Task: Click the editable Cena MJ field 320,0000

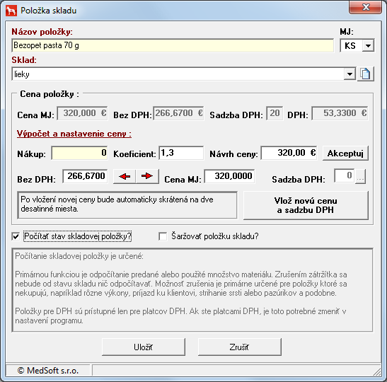Action: (x=229, y=176)
